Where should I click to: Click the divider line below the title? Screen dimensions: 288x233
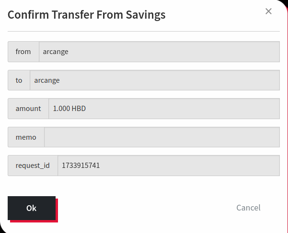[x=144, y=32]
